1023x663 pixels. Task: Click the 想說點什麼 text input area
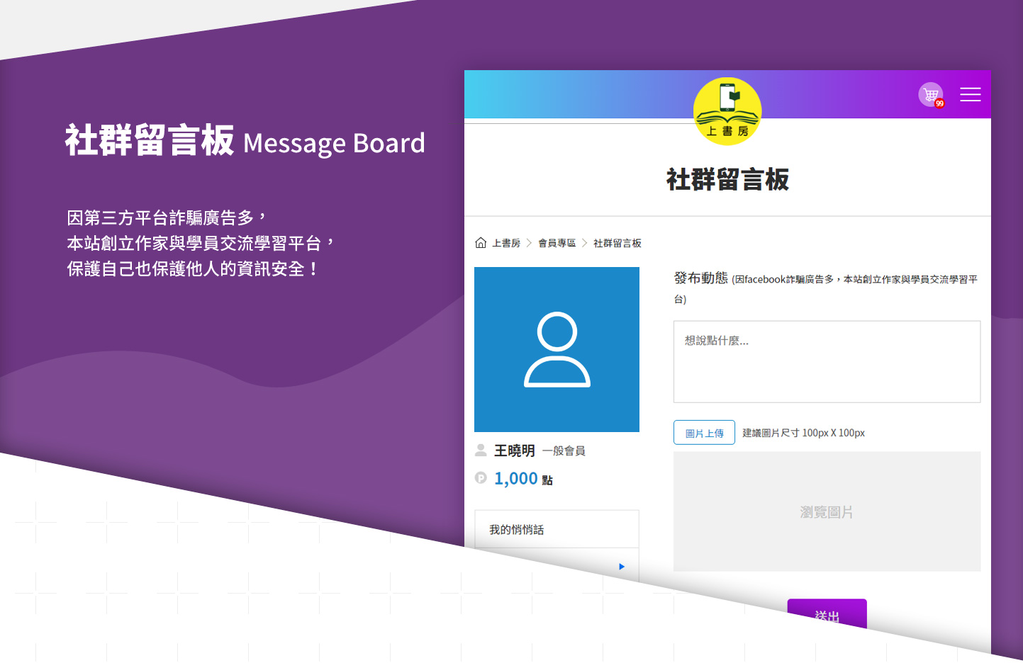827,361
